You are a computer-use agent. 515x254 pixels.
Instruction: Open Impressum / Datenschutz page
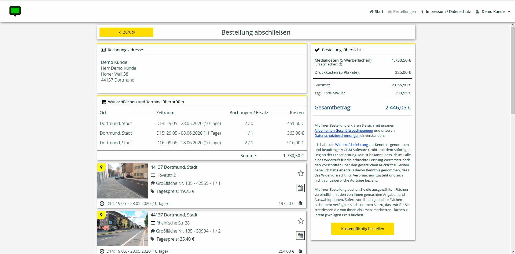pyautogui.click(x=446, y=12)
